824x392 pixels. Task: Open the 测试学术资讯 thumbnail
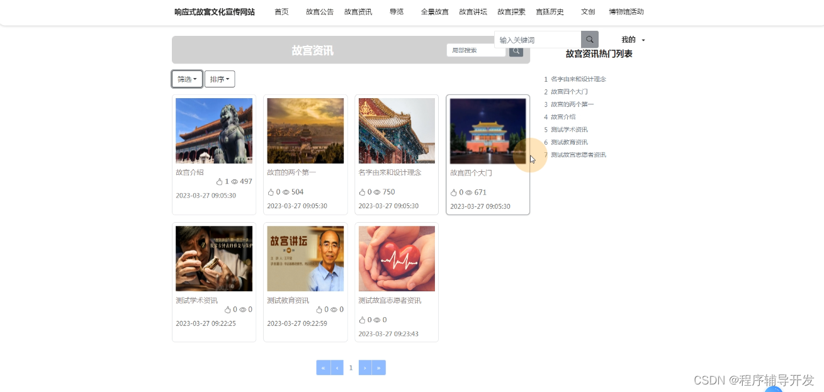(x=214, y=259)
